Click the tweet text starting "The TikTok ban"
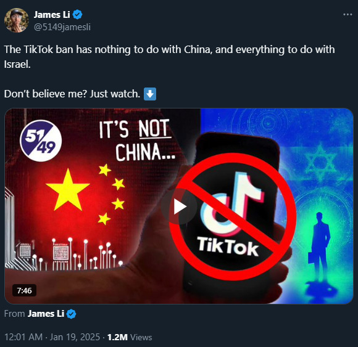Viewport: 358px width, 347px height. [169, 57]
